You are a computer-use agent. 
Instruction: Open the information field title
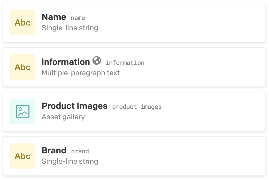66,62
